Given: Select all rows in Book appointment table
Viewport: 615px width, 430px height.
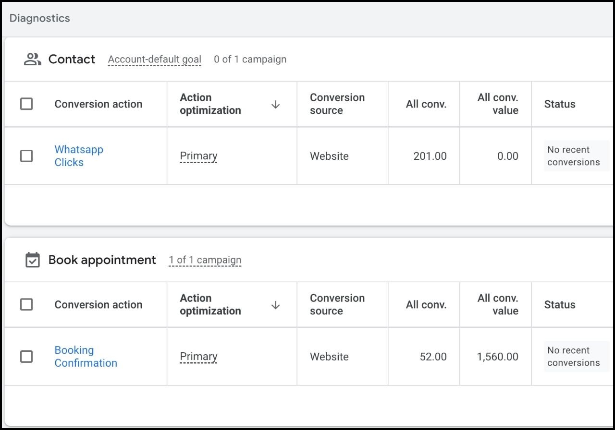Looking at the screenshot, I should pyautogui.click(x=26, y=305).
